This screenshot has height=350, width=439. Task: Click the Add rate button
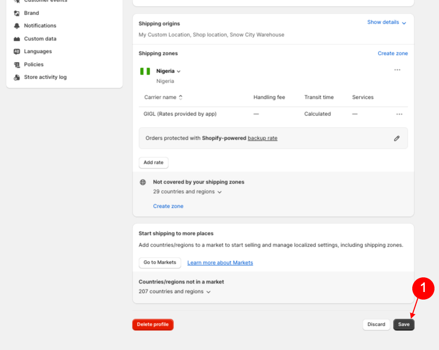[x=153, y=163]
